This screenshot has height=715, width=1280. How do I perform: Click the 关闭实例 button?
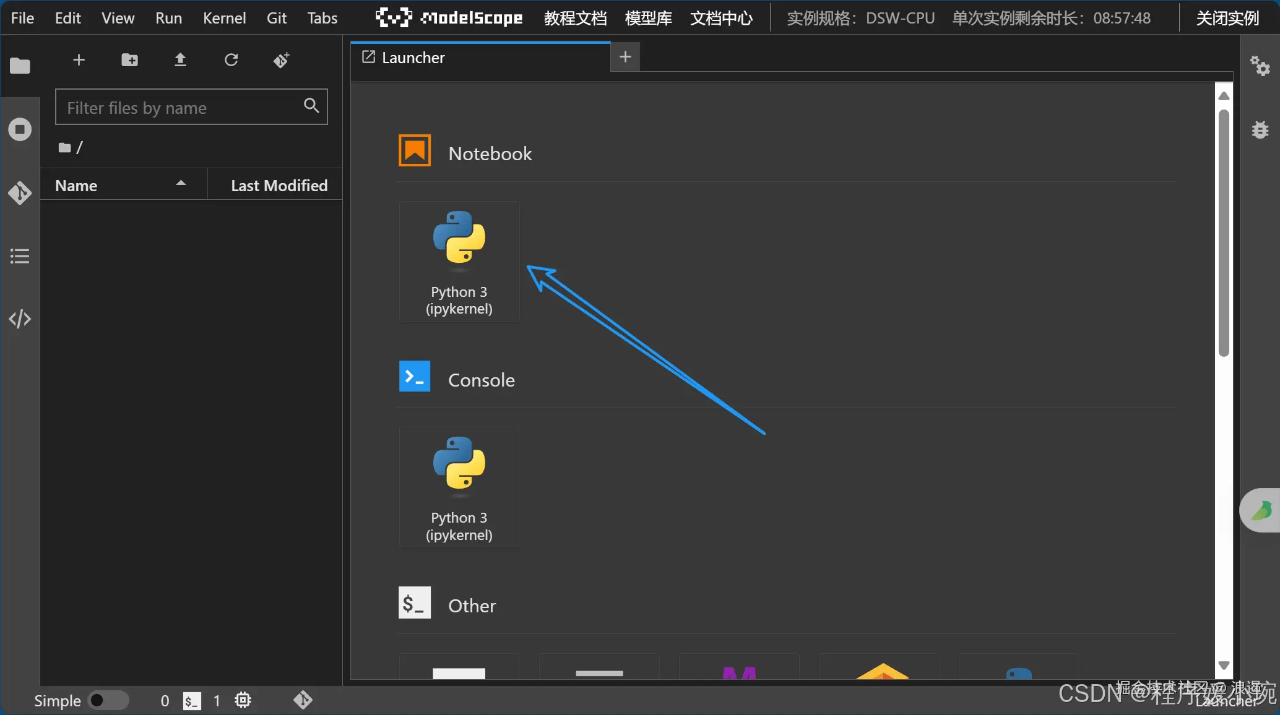point(1227,18)
